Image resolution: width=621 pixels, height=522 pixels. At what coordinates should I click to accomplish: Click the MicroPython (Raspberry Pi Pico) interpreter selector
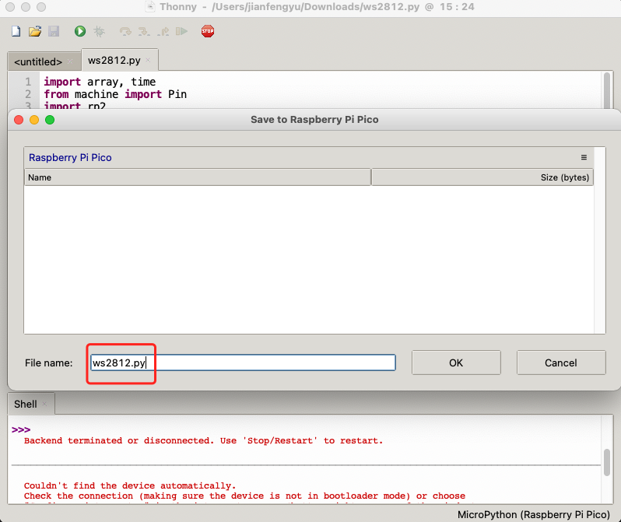(x=534, y=514)
